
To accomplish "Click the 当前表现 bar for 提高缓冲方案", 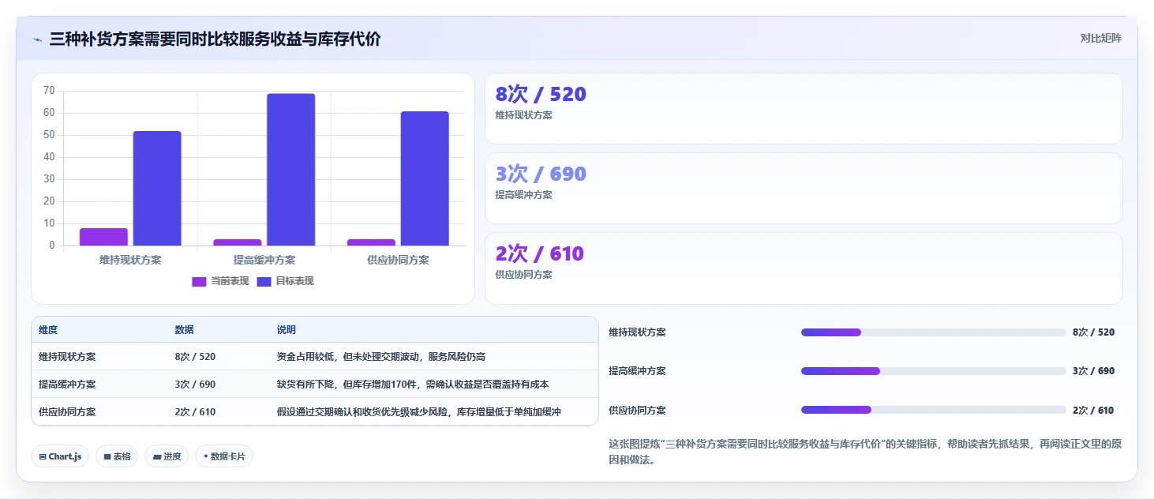I will [238, 242].
